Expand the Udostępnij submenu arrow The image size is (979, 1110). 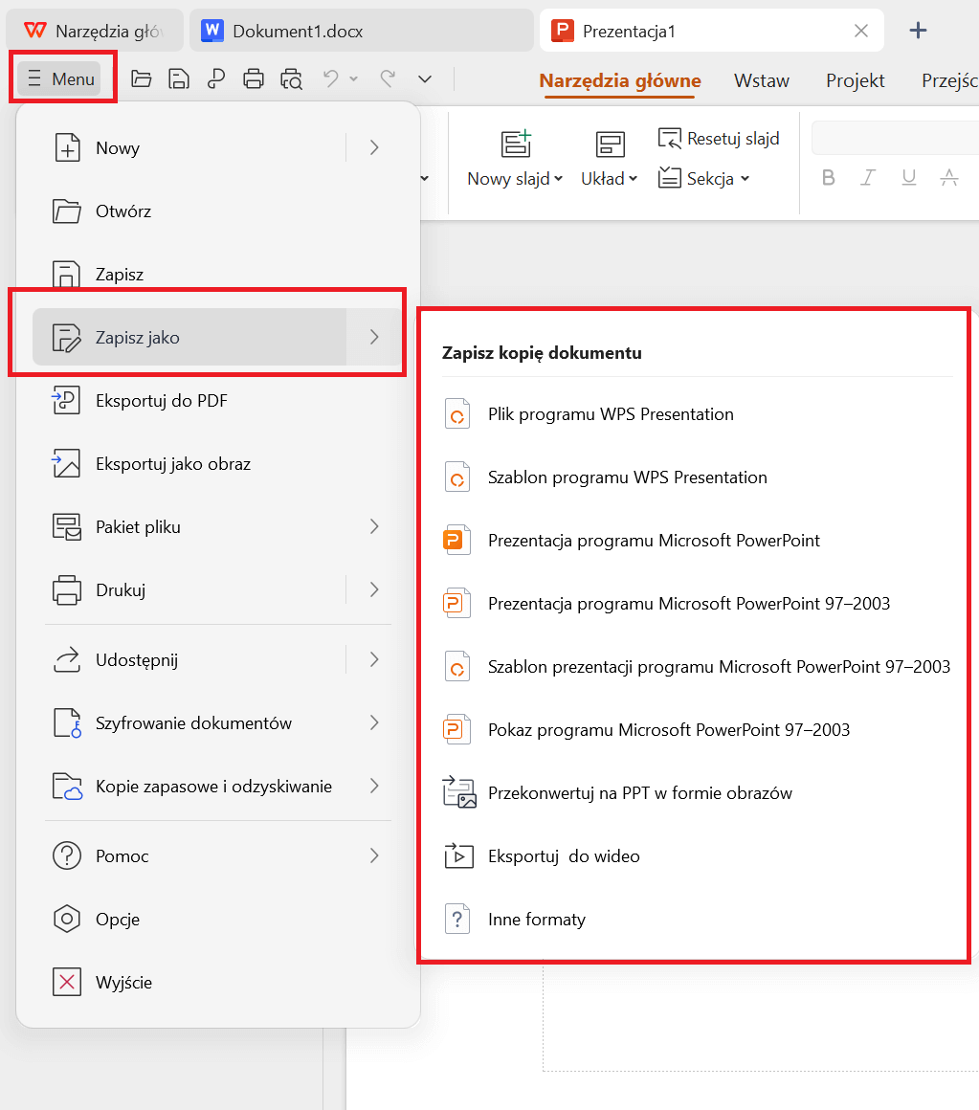[374, 659]
